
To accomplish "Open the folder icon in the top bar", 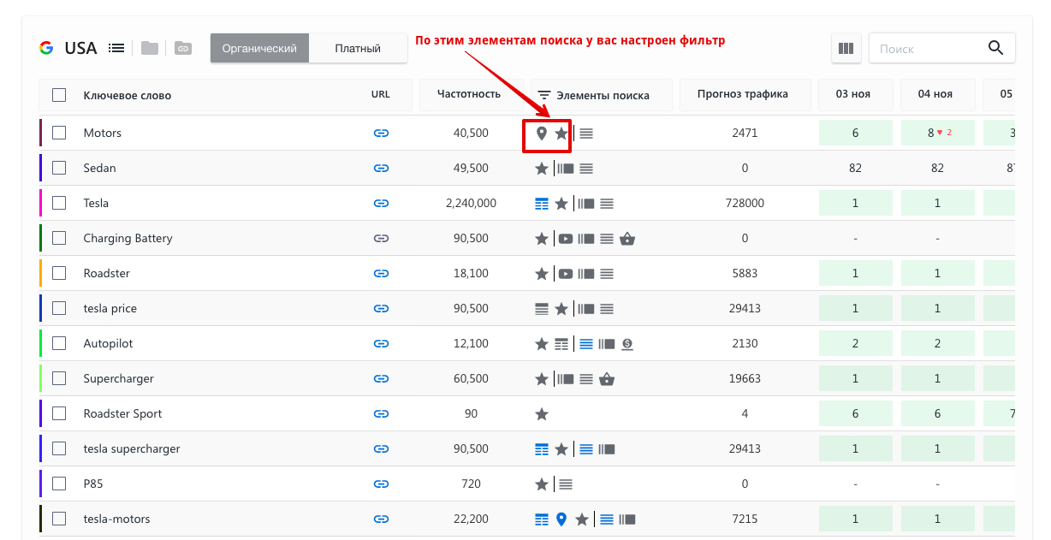I will click(x=150, y=48).
